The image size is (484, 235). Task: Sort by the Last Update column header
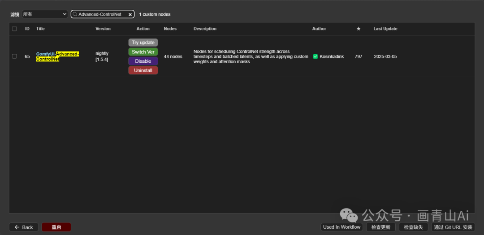(385, 29)
